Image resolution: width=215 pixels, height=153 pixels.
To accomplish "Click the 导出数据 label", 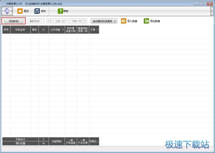I will pyautogui.click(x=155, y=21).
